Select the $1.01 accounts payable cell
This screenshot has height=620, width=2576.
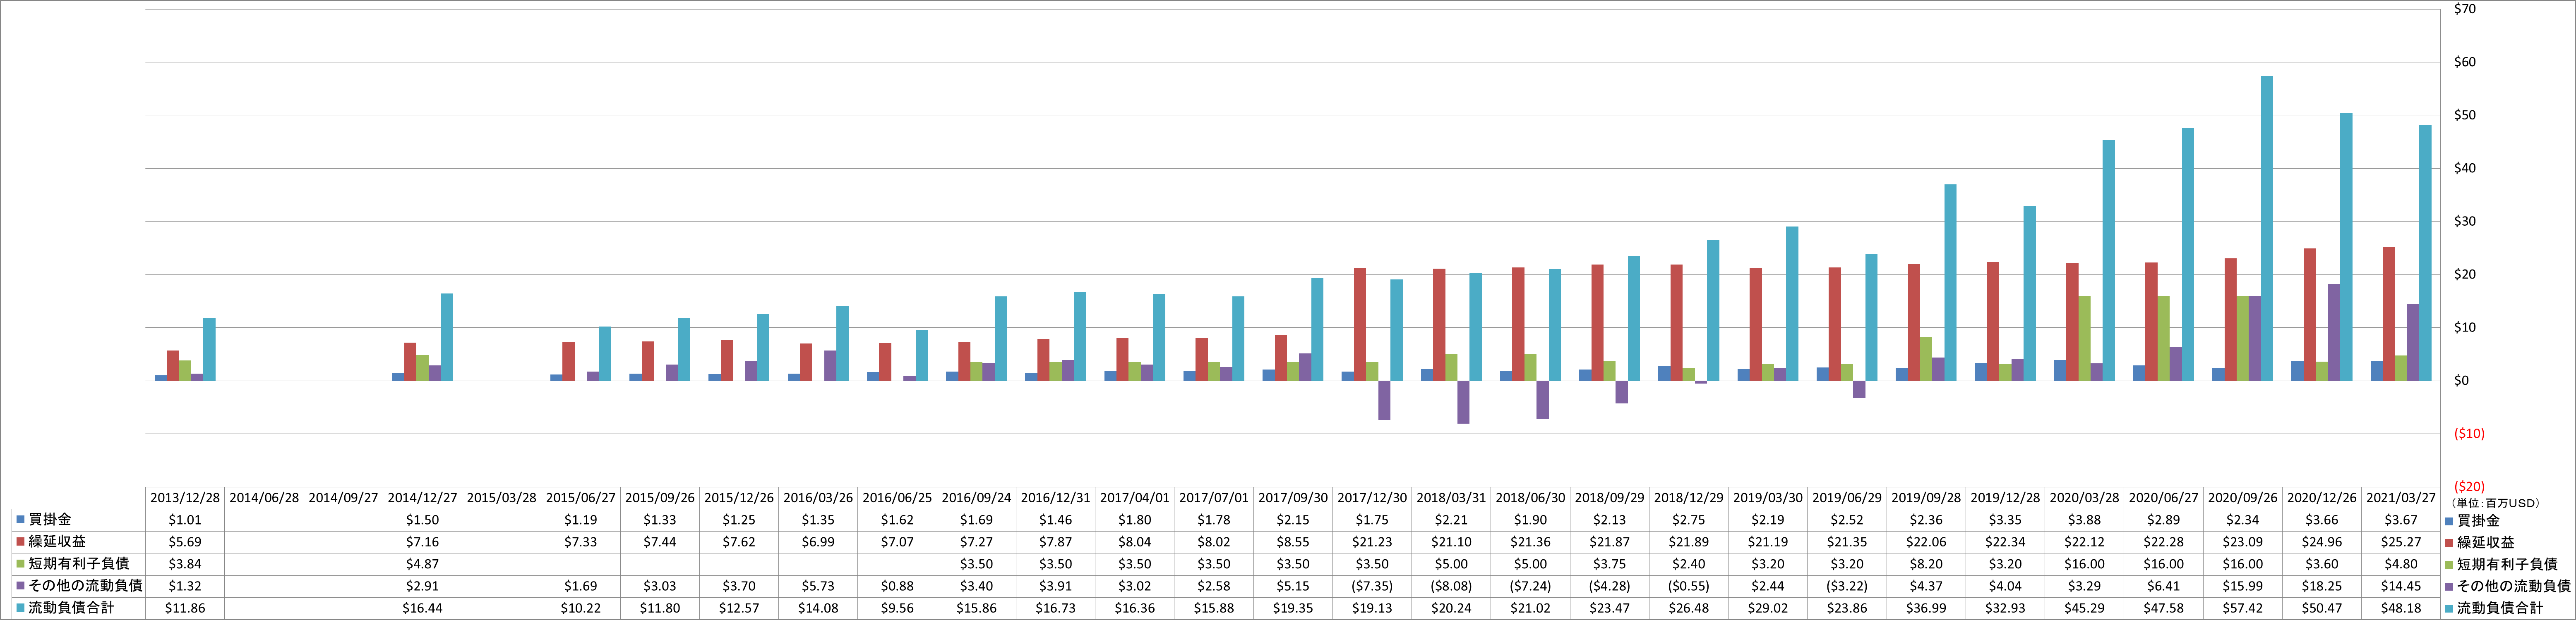(x=185, y=520)
